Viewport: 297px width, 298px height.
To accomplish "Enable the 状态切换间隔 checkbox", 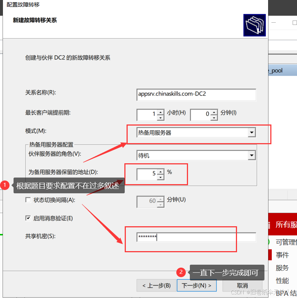I will tap(28, 200).
